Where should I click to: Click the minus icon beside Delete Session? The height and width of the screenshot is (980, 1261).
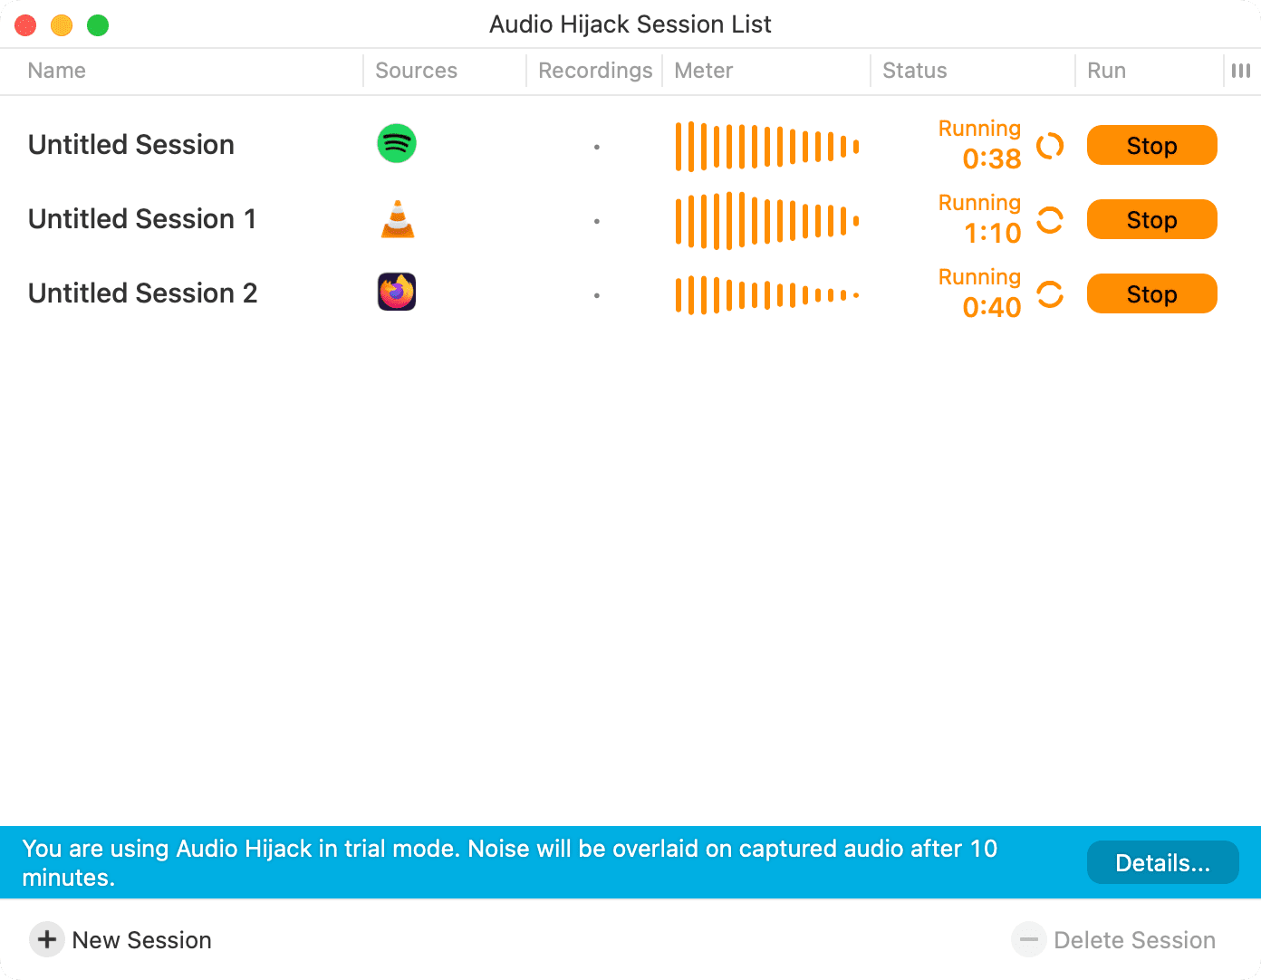(1029, 940)
